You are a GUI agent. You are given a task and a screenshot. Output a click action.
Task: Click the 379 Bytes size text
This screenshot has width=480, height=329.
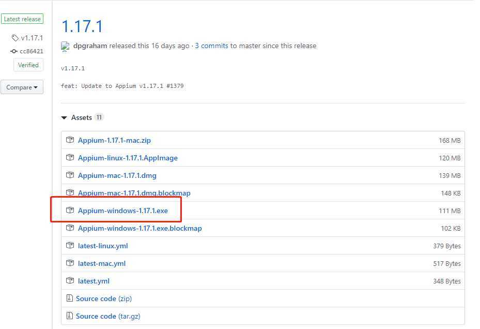(x=446, y=246)
